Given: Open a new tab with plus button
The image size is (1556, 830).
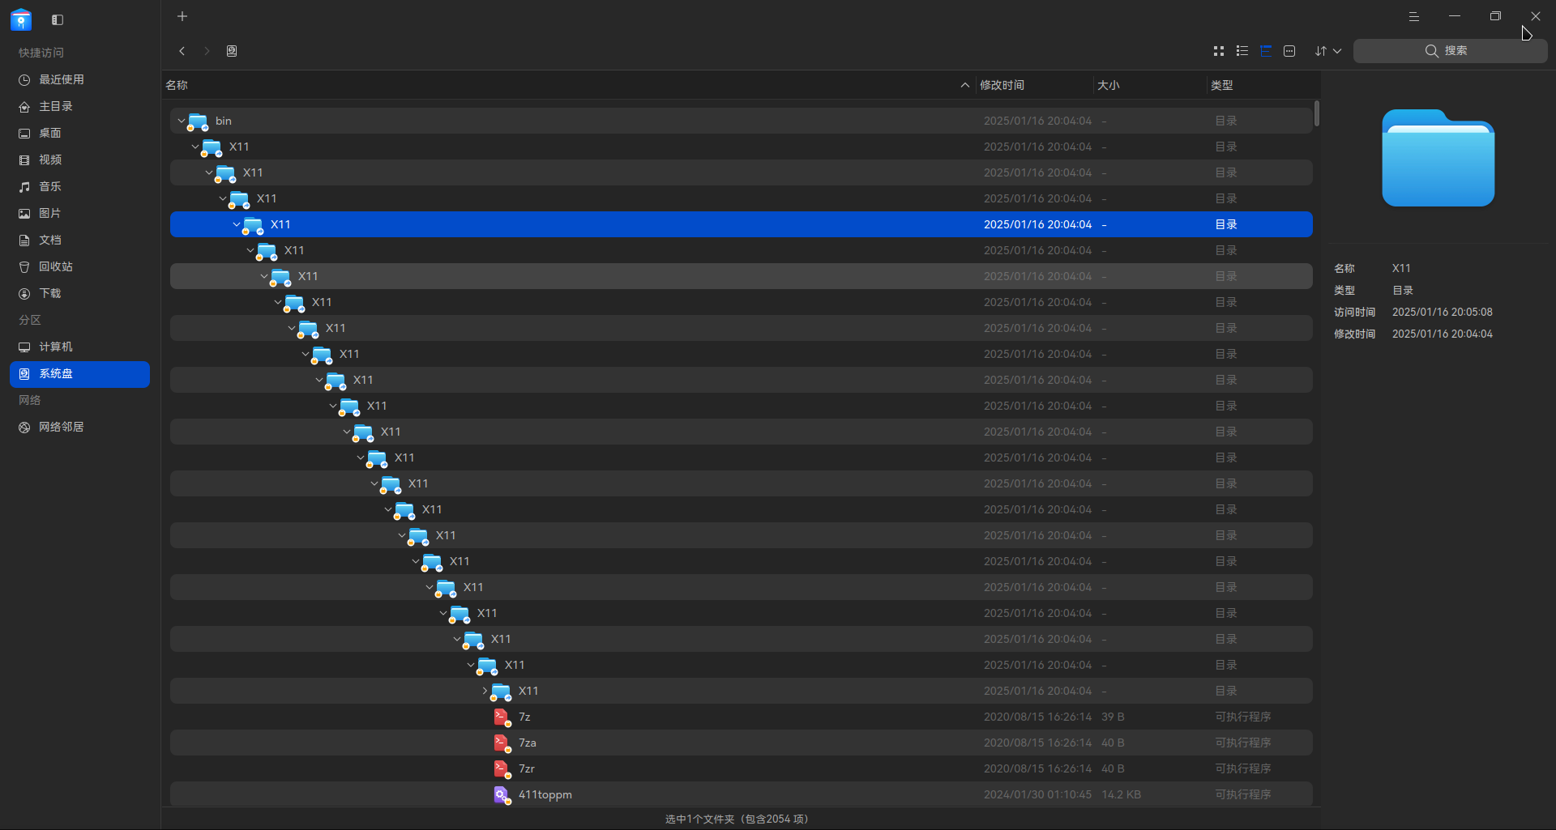Looking at the screenshot, I should (x=182, y=16).
